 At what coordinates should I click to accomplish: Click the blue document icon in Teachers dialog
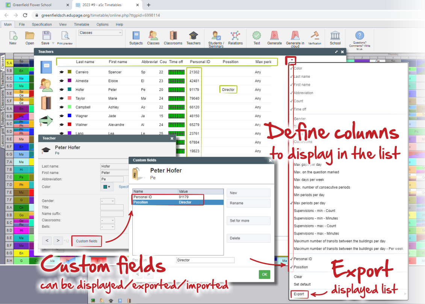(46, 67)
